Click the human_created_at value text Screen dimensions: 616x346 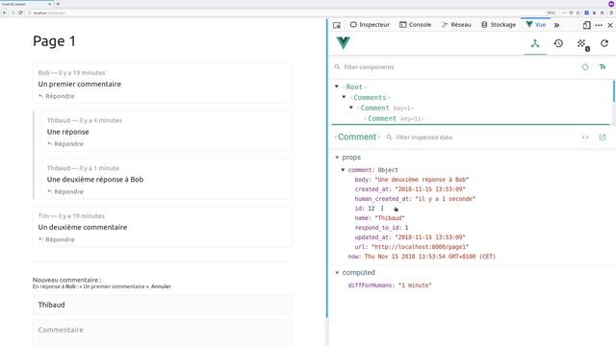[445, 199]
